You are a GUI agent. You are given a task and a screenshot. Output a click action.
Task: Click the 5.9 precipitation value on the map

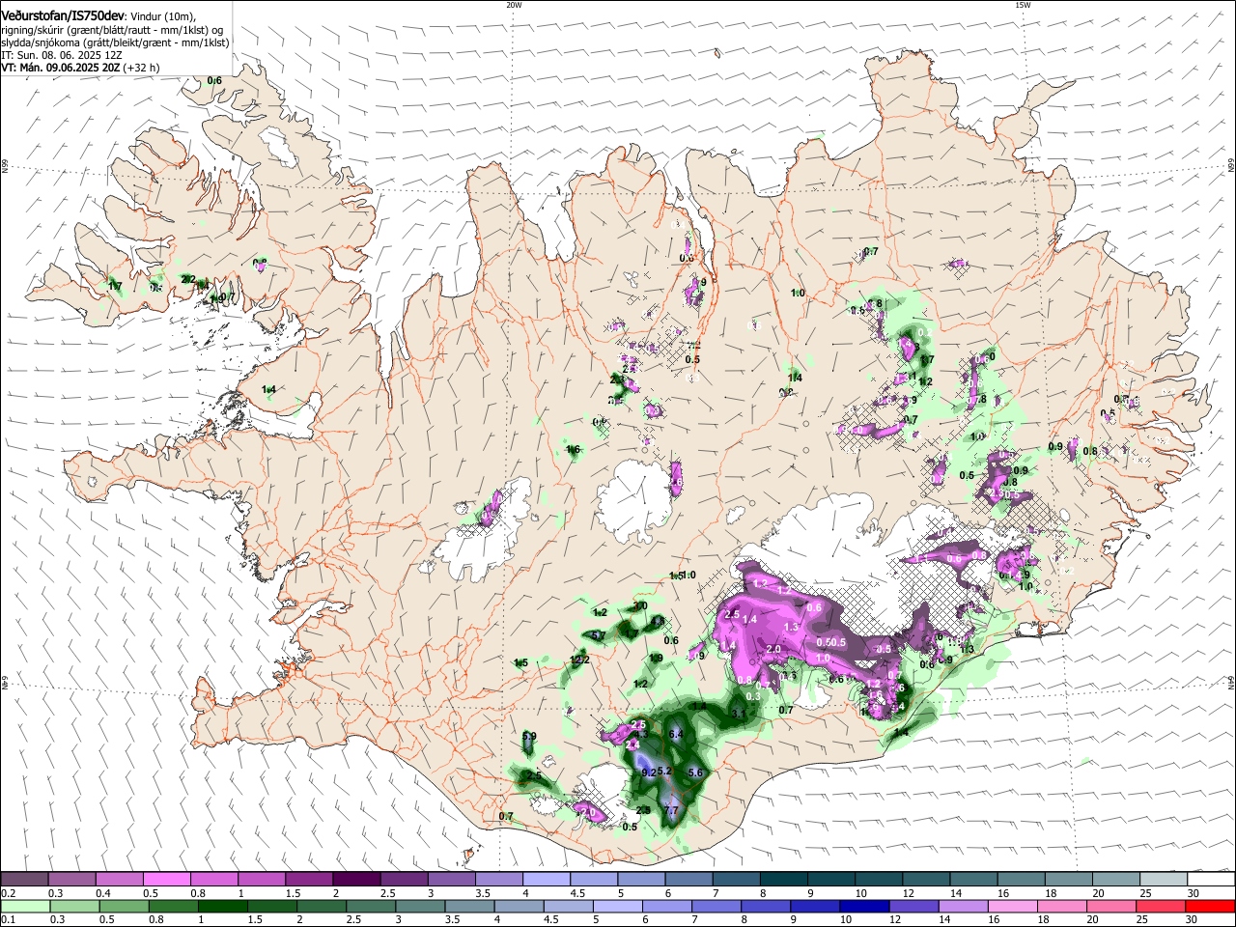528,737
